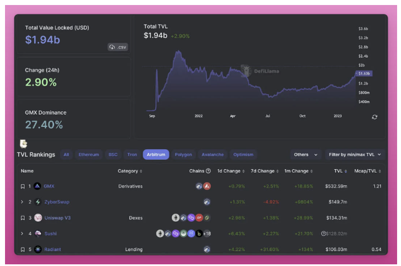Open the ZyberSwap protocol link
This screenshot has height=266, width=401.
[57, 202]
